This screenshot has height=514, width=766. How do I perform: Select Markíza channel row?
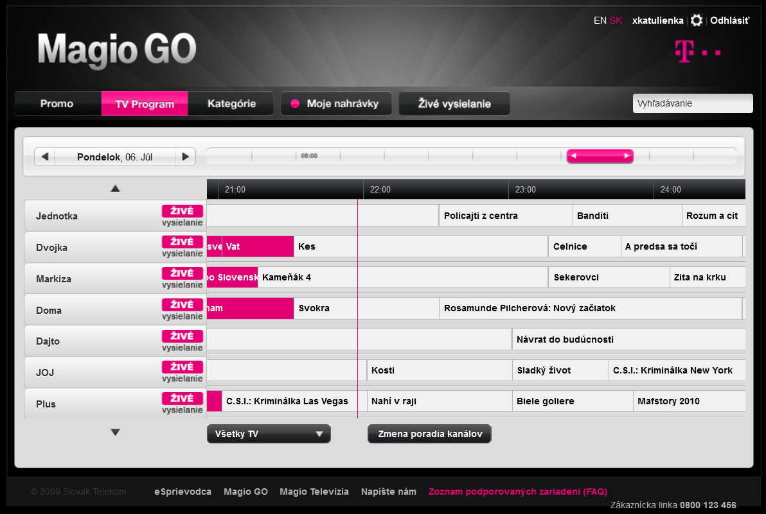(115, 278)
